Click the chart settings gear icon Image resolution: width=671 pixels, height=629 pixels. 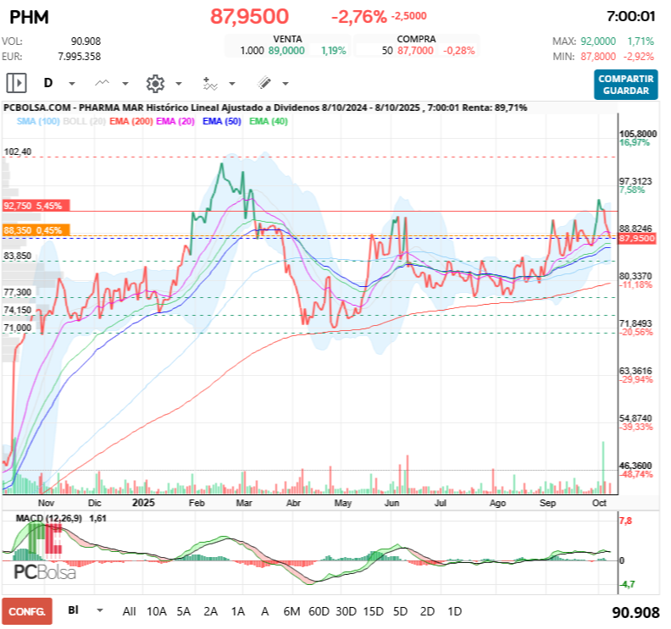(155, 83)
